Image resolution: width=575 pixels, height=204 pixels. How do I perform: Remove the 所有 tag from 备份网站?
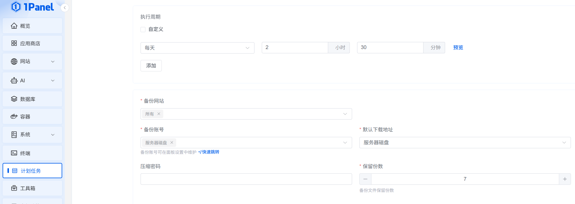click(159, 114)
